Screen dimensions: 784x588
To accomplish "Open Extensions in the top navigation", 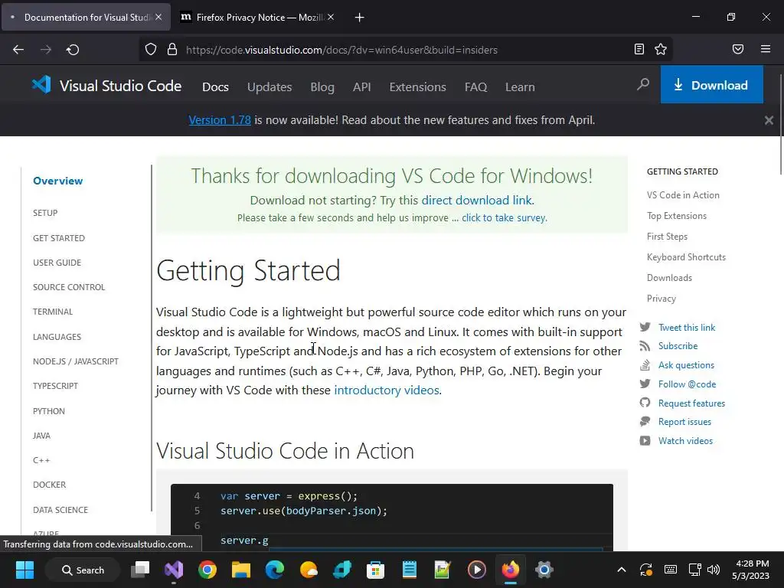I will coord(417,87).
